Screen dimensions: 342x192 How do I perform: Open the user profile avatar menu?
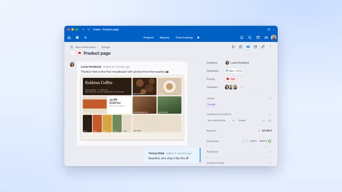pyautogui.click(x=274, y=37)
